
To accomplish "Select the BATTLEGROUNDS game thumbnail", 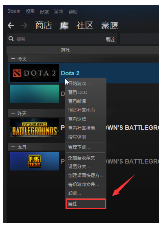I will coord(35,128).
